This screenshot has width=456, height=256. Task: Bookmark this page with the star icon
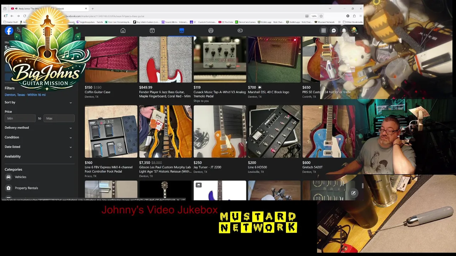pyautogui.click(x=321, y=16)
